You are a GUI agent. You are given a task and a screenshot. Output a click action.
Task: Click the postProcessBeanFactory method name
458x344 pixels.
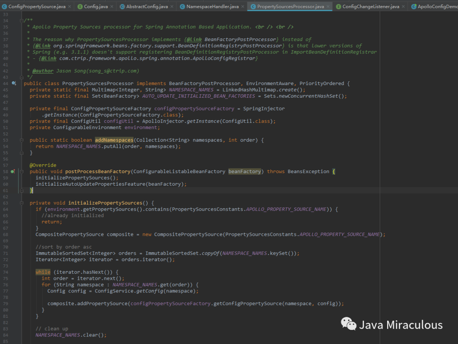[98, 171]
